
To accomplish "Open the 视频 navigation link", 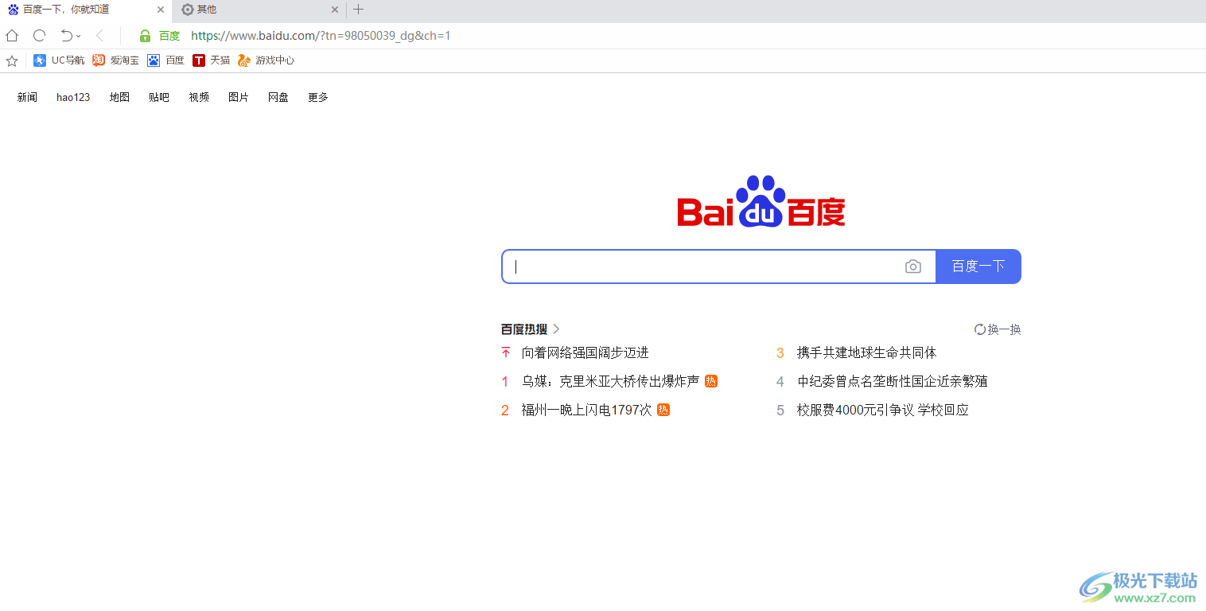I will (199, 97).
